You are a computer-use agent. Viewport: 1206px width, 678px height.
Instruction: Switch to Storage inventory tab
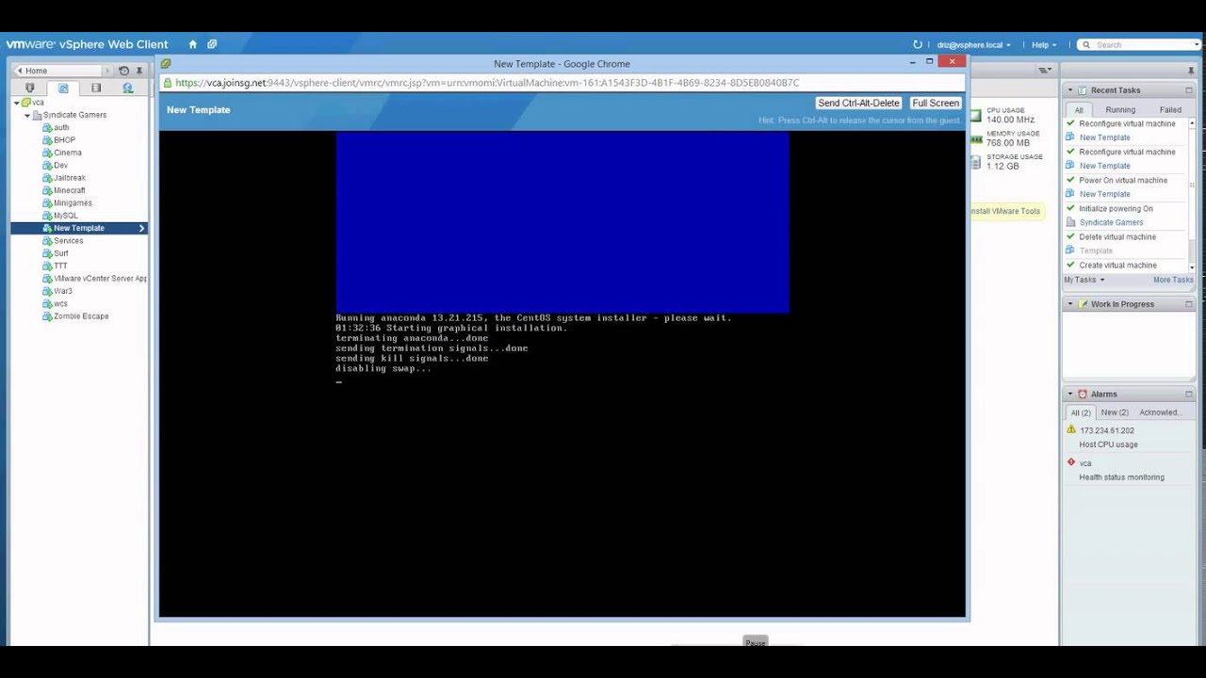click(95, 88)
